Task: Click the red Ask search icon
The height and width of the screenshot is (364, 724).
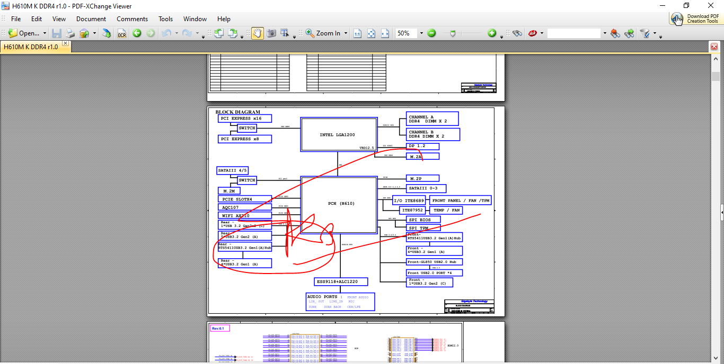Action: [x=533, y=33]
